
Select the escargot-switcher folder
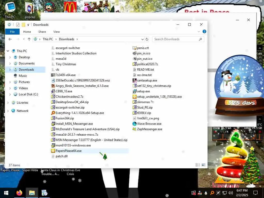pos(68,48)
